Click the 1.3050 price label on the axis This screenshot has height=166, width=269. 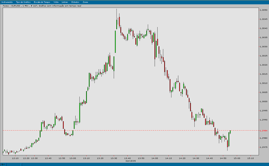(x=264, y=10)
